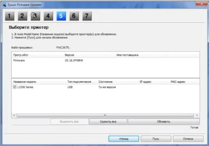The image size is (209, 146).
Task: Click the Пуск button to start
Action: pyautogui.click(x=156, y=139)
